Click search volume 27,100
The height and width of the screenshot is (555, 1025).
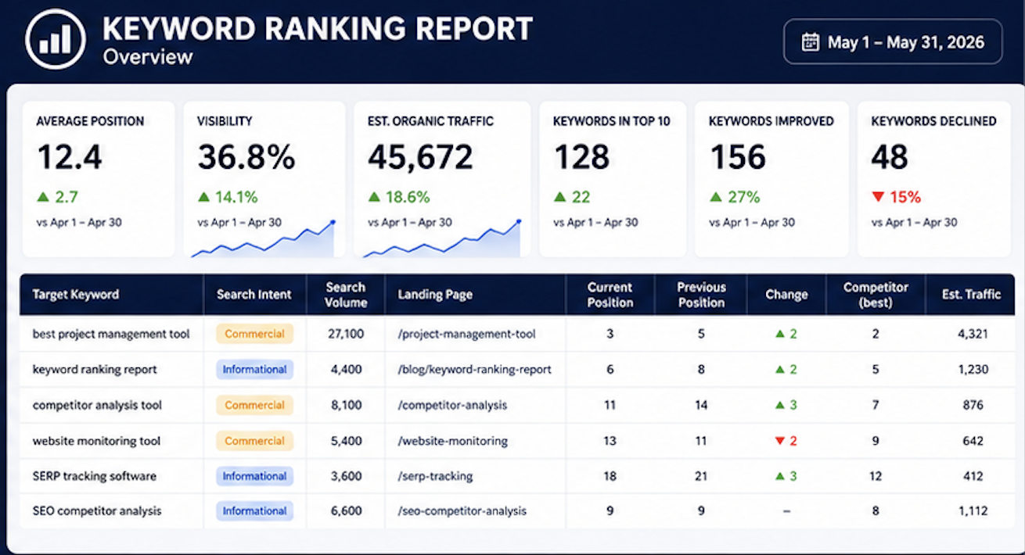[x=346, y=334]
